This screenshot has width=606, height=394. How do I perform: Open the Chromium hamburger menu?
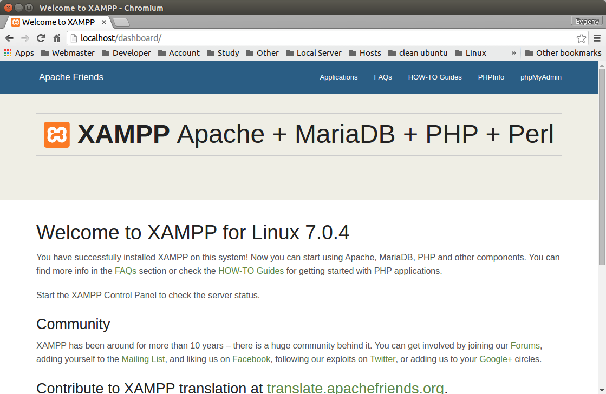(597, 38)
